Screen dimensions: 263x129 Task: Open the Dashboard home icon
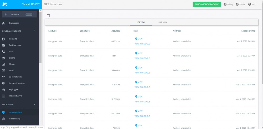click(3, 23)
